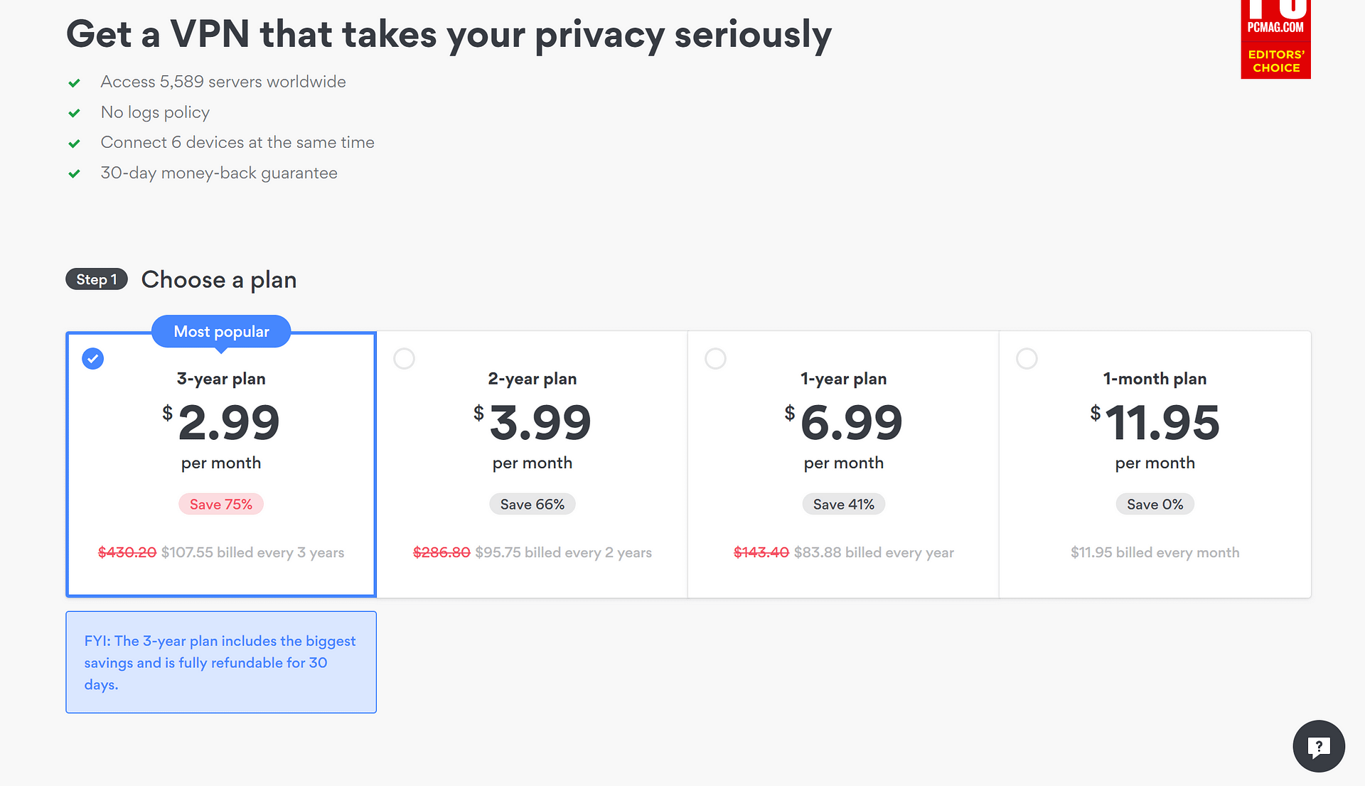Click checkmark next to Connect 6 devices
The width and height of the screenshot is (1365, 786).
point(74,144)
